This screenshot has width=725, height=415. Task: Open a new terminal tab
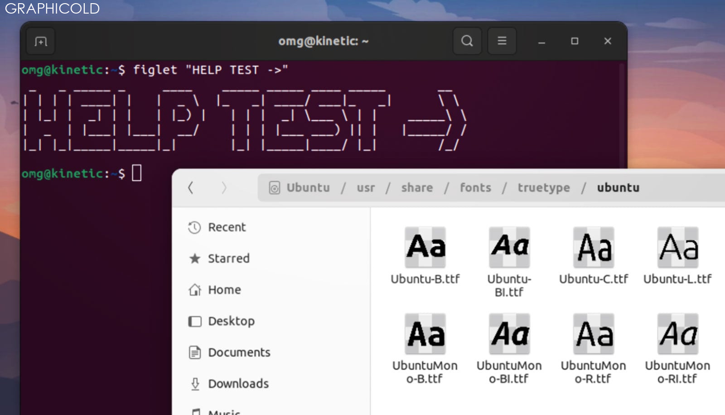pyautogui.click(x=41, y=42)
